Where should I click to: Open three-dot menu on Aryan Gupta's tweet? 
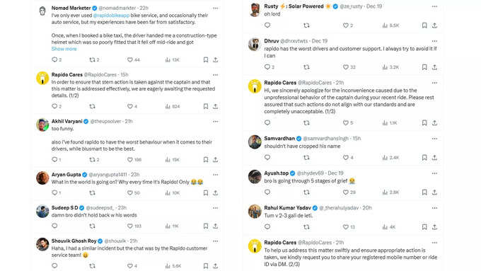tap(216, 175)
